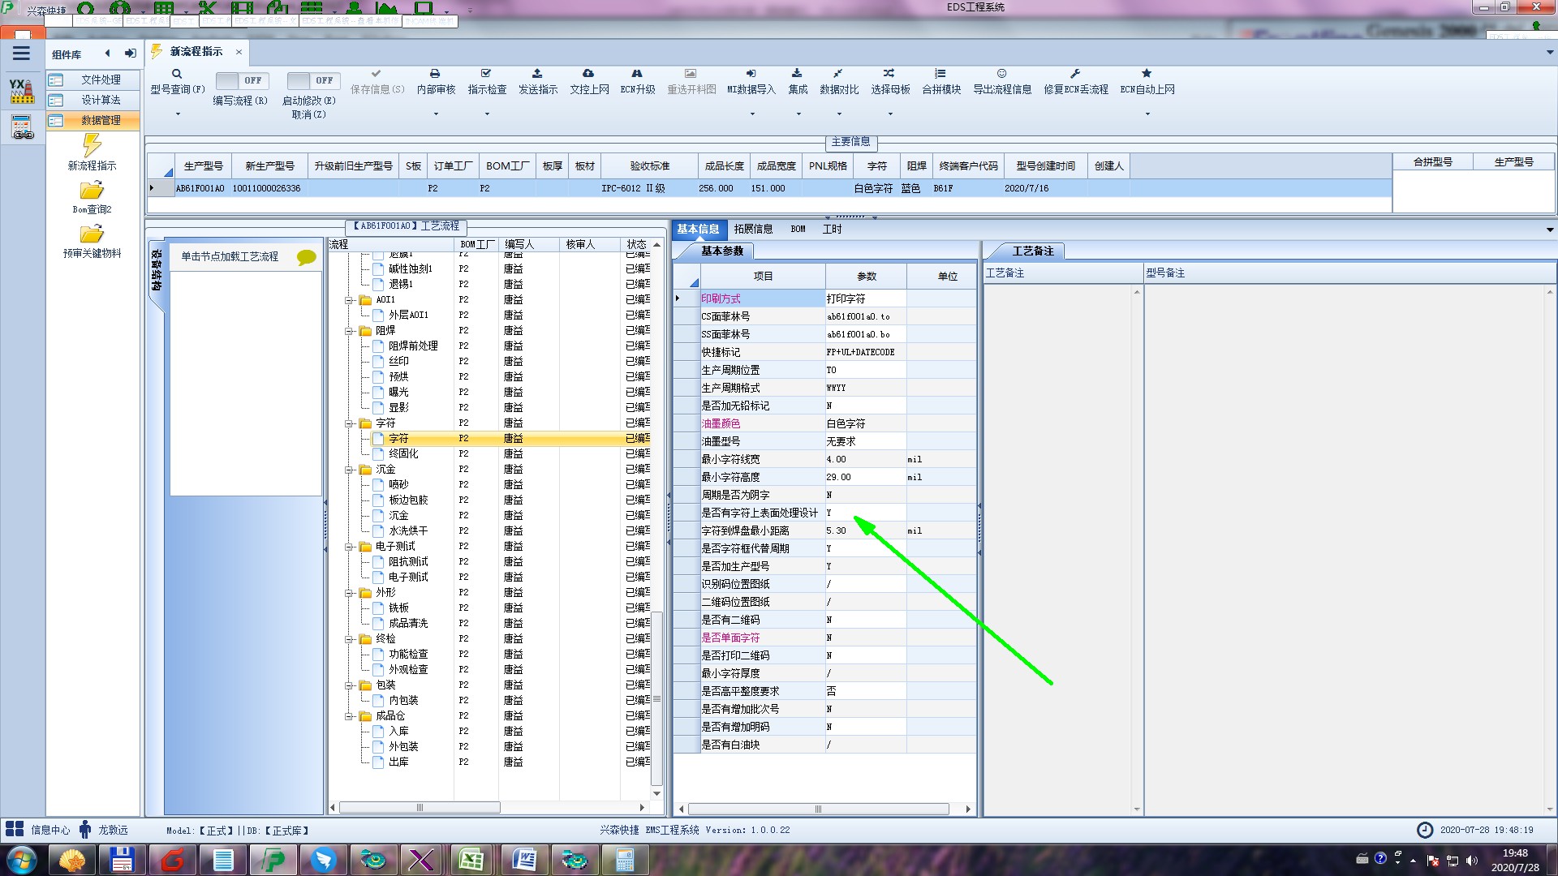Select 数据管理 in the component library
This screenshot has width=1558, height=876.
pos(101,120)
